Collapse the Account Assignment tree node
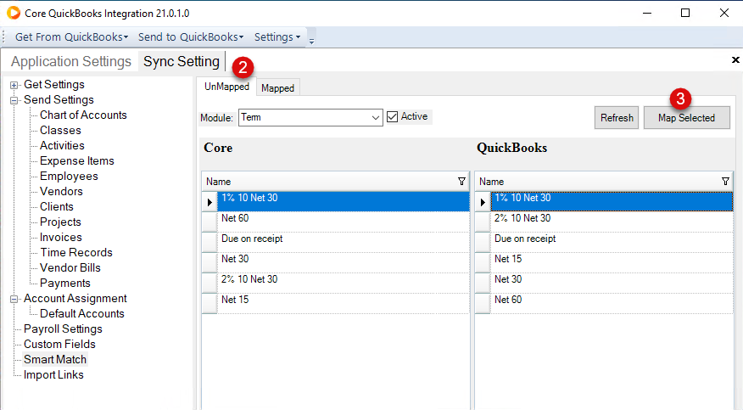743x410 pixels. coord(14,299)
